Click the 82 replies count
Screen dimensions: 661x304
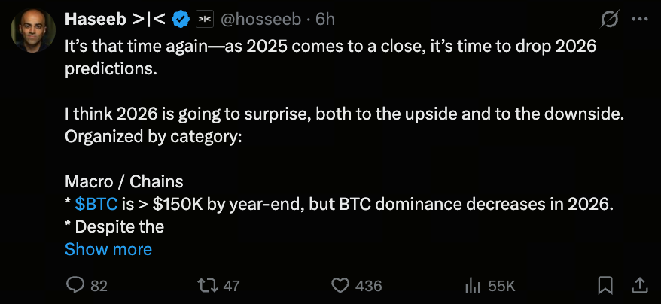(99, 286)
